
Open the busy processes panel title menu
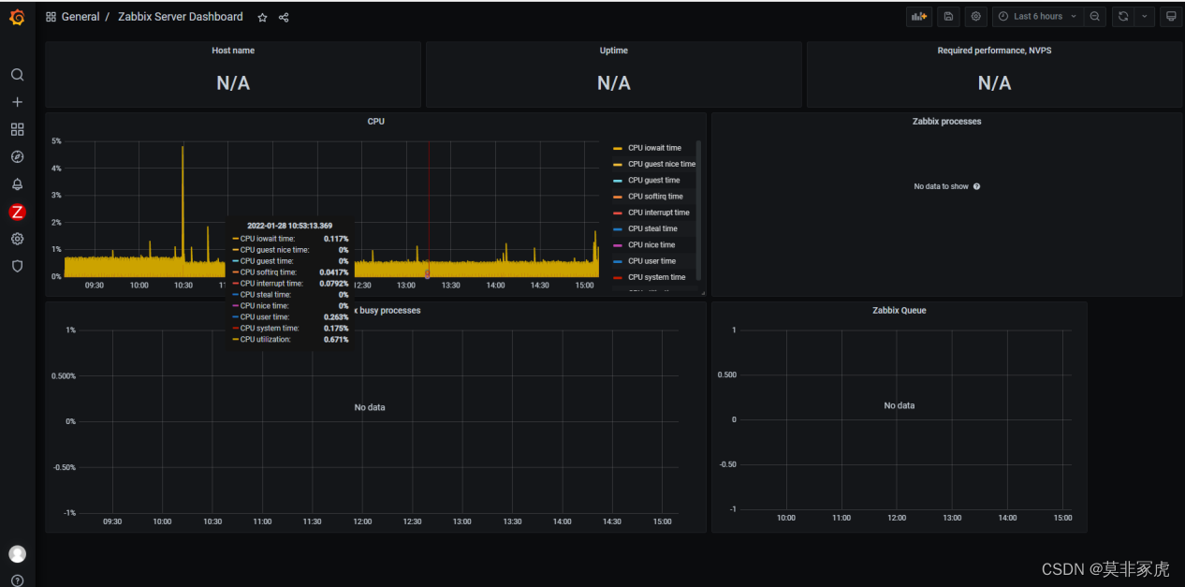386,310
